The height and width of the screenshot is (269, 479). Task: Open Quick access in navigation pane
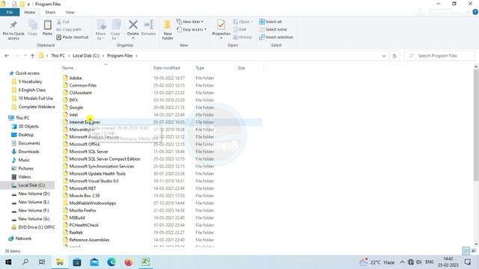28,73
